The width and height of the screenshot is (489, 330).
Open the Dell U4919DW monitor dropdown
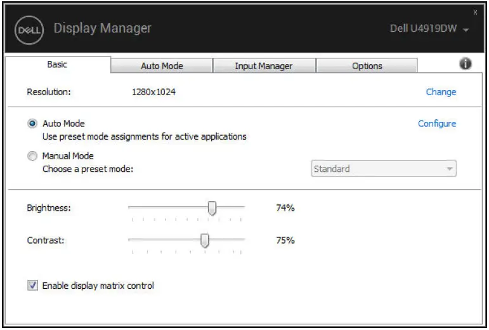click(x=429, y=29)
